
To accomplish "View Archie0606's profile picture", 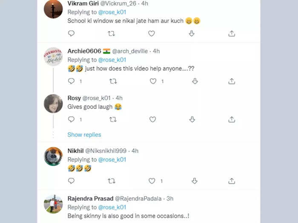I will click(x=53, y=56).
